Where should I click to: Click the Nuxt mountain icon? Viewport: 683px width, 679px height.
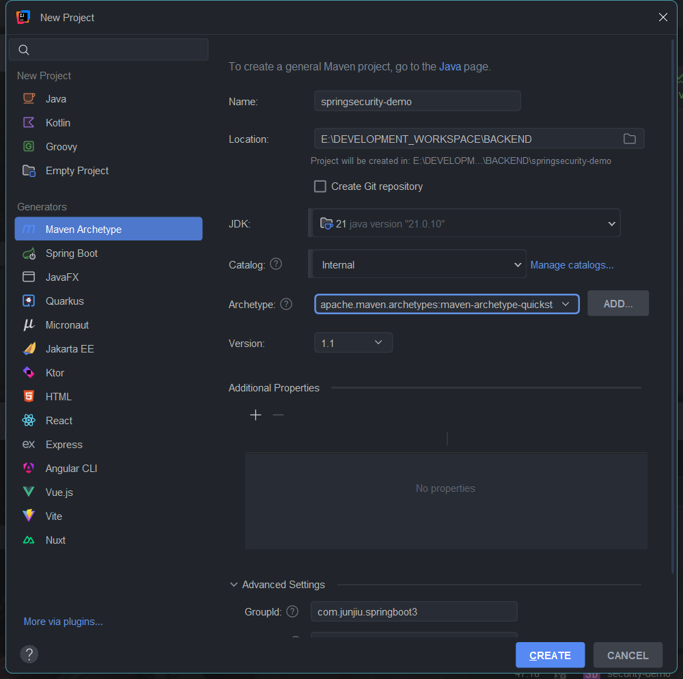click(x=29, y=540)
